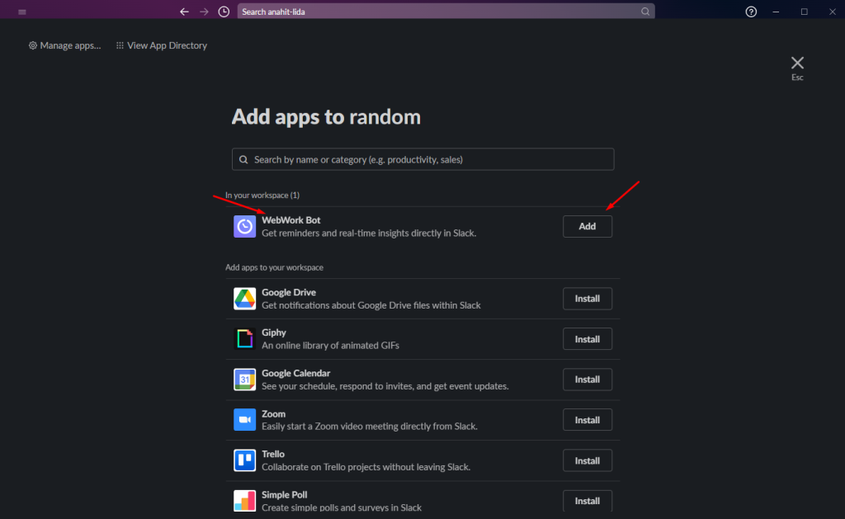Image resolution: width=845 pixels, height=519 pixels.
Task: Click the WebWork Bot app icon
Action: 244,226
